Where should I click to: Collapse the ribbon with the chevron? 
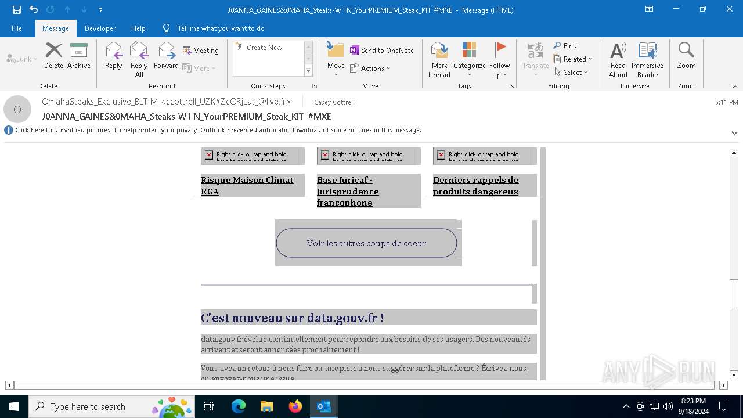[735, 87]
